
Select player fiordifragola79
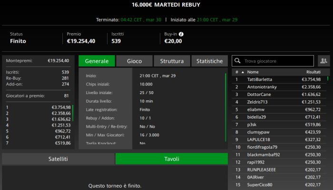279,147
